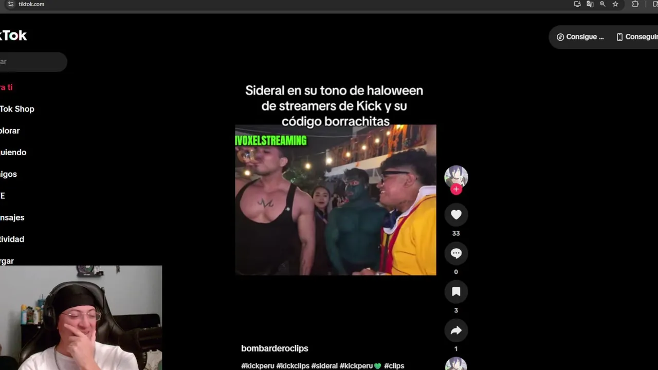Open the Siguiendo sidebar item
This screenshot has width=658, height=370.
13,152
